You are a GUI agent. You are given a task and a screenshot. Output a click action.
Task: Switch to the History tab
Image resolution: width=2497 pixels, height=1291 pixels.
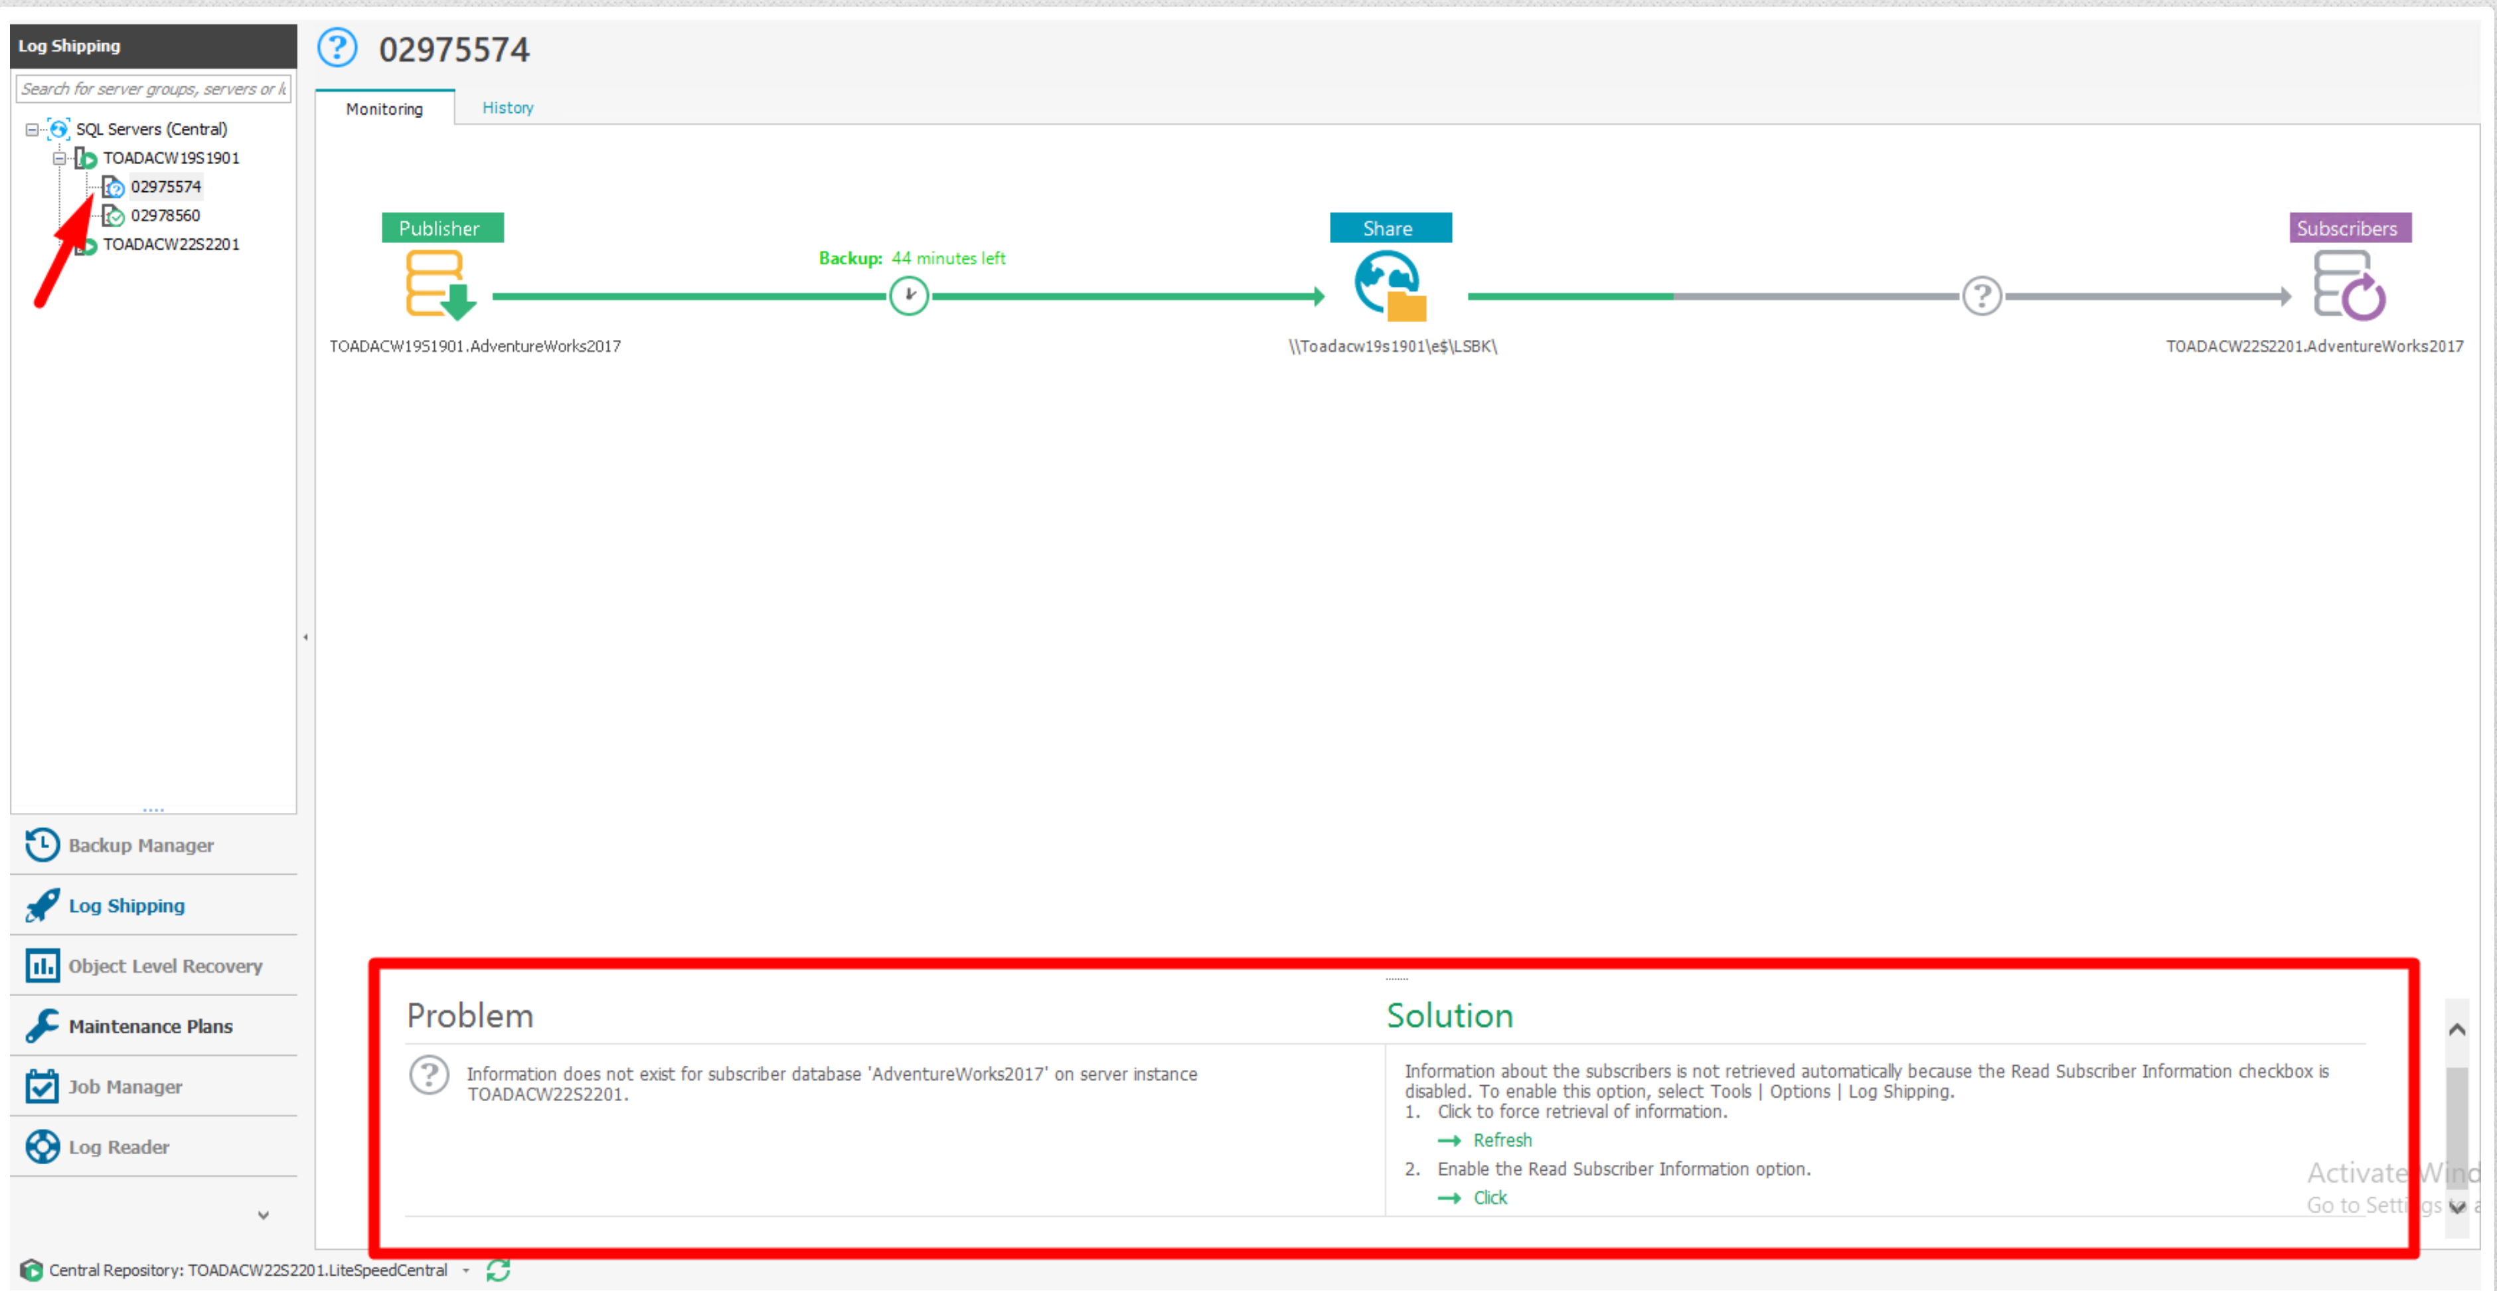pos(507,108)
